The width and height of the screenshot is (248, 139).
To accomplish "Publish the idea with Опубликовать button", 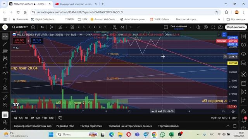I will pyautogui.click(x=236, y=27).
